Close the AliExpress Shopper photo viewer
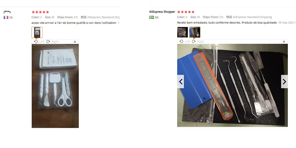The image size is (296, 148). click(x=284, y=42)
